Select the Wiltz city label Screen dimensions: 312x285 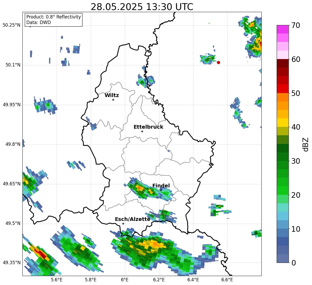click(112, 95)
